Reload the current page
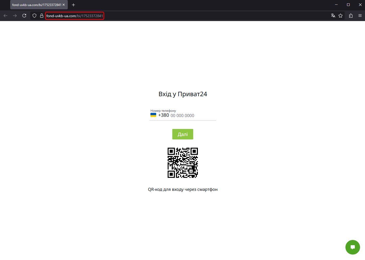This screenshot has width=365, height=260. [24, 16]
